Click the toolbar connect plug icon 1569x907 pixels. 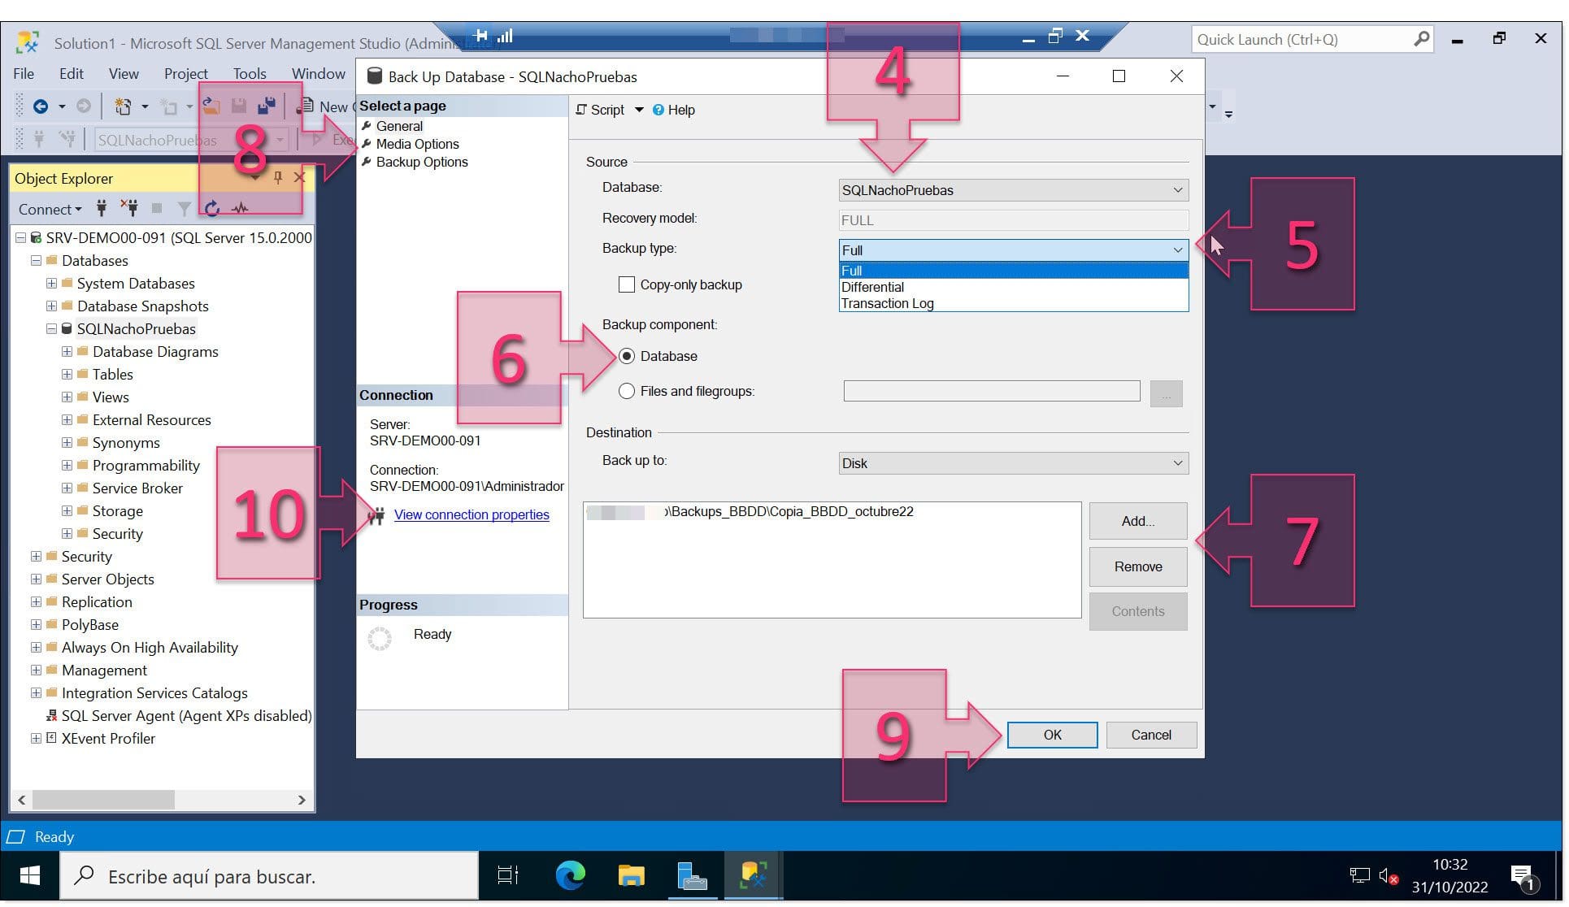[39, 140]
